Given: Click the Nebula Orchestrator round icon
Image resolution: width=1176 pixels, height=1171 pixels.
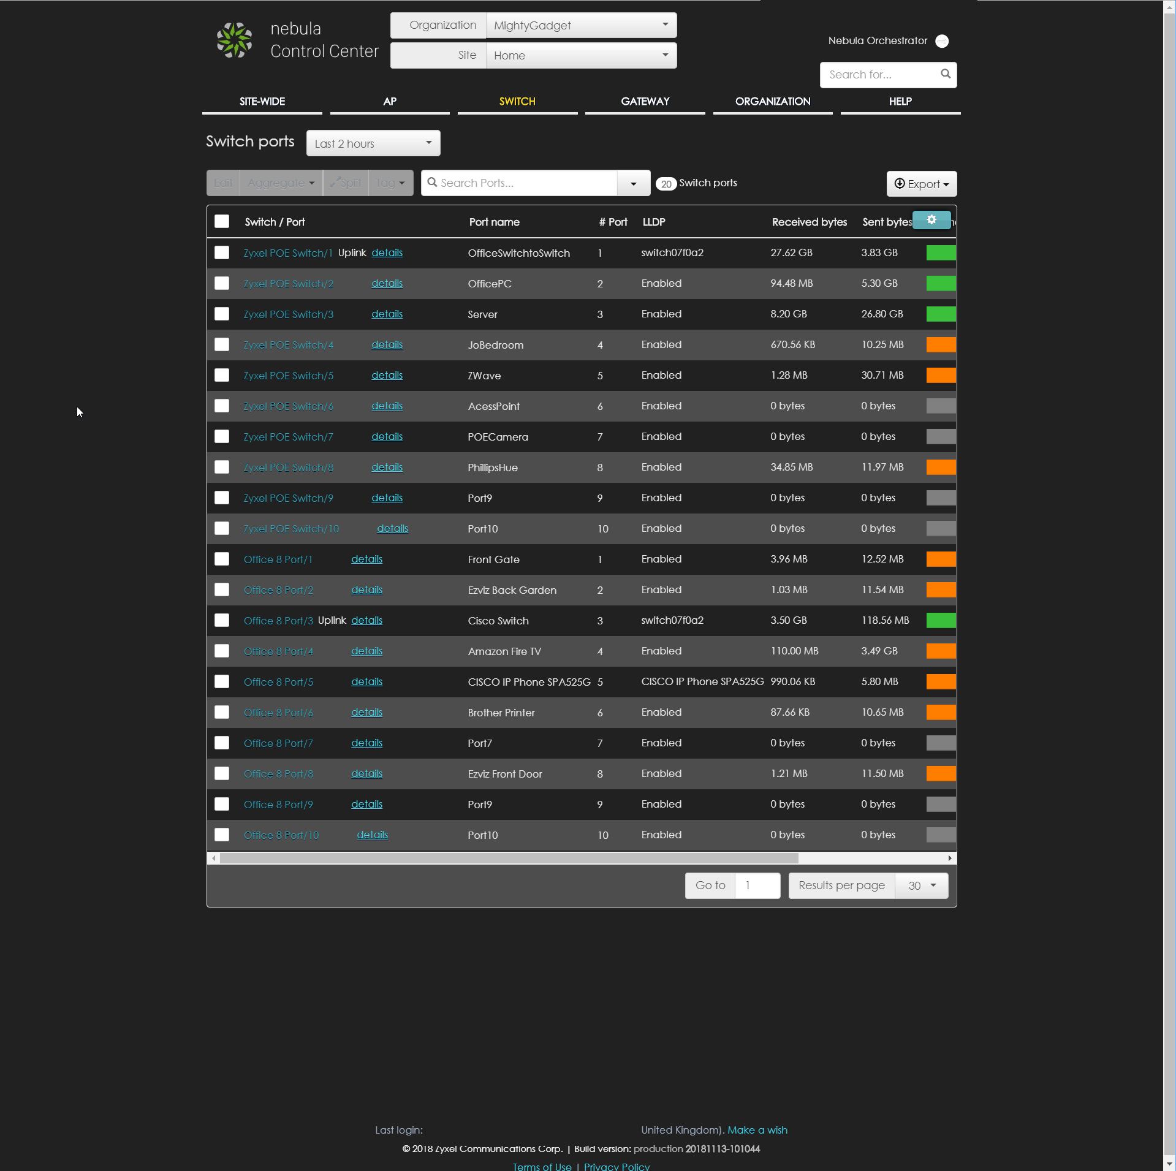Looking at the screenshot, I should point(942,41).
